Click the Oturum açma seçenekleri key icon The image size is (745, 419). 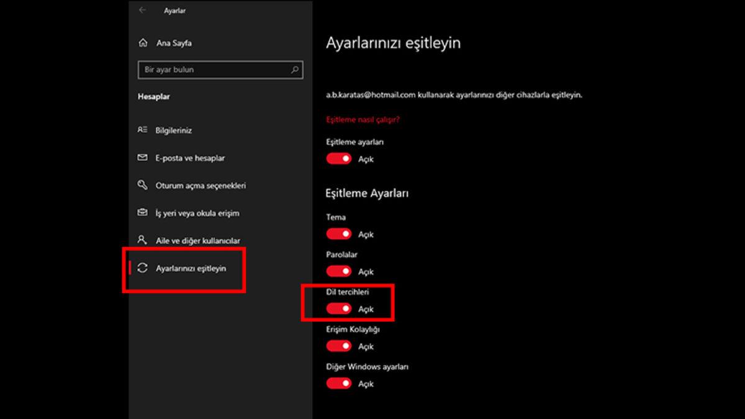143,185
